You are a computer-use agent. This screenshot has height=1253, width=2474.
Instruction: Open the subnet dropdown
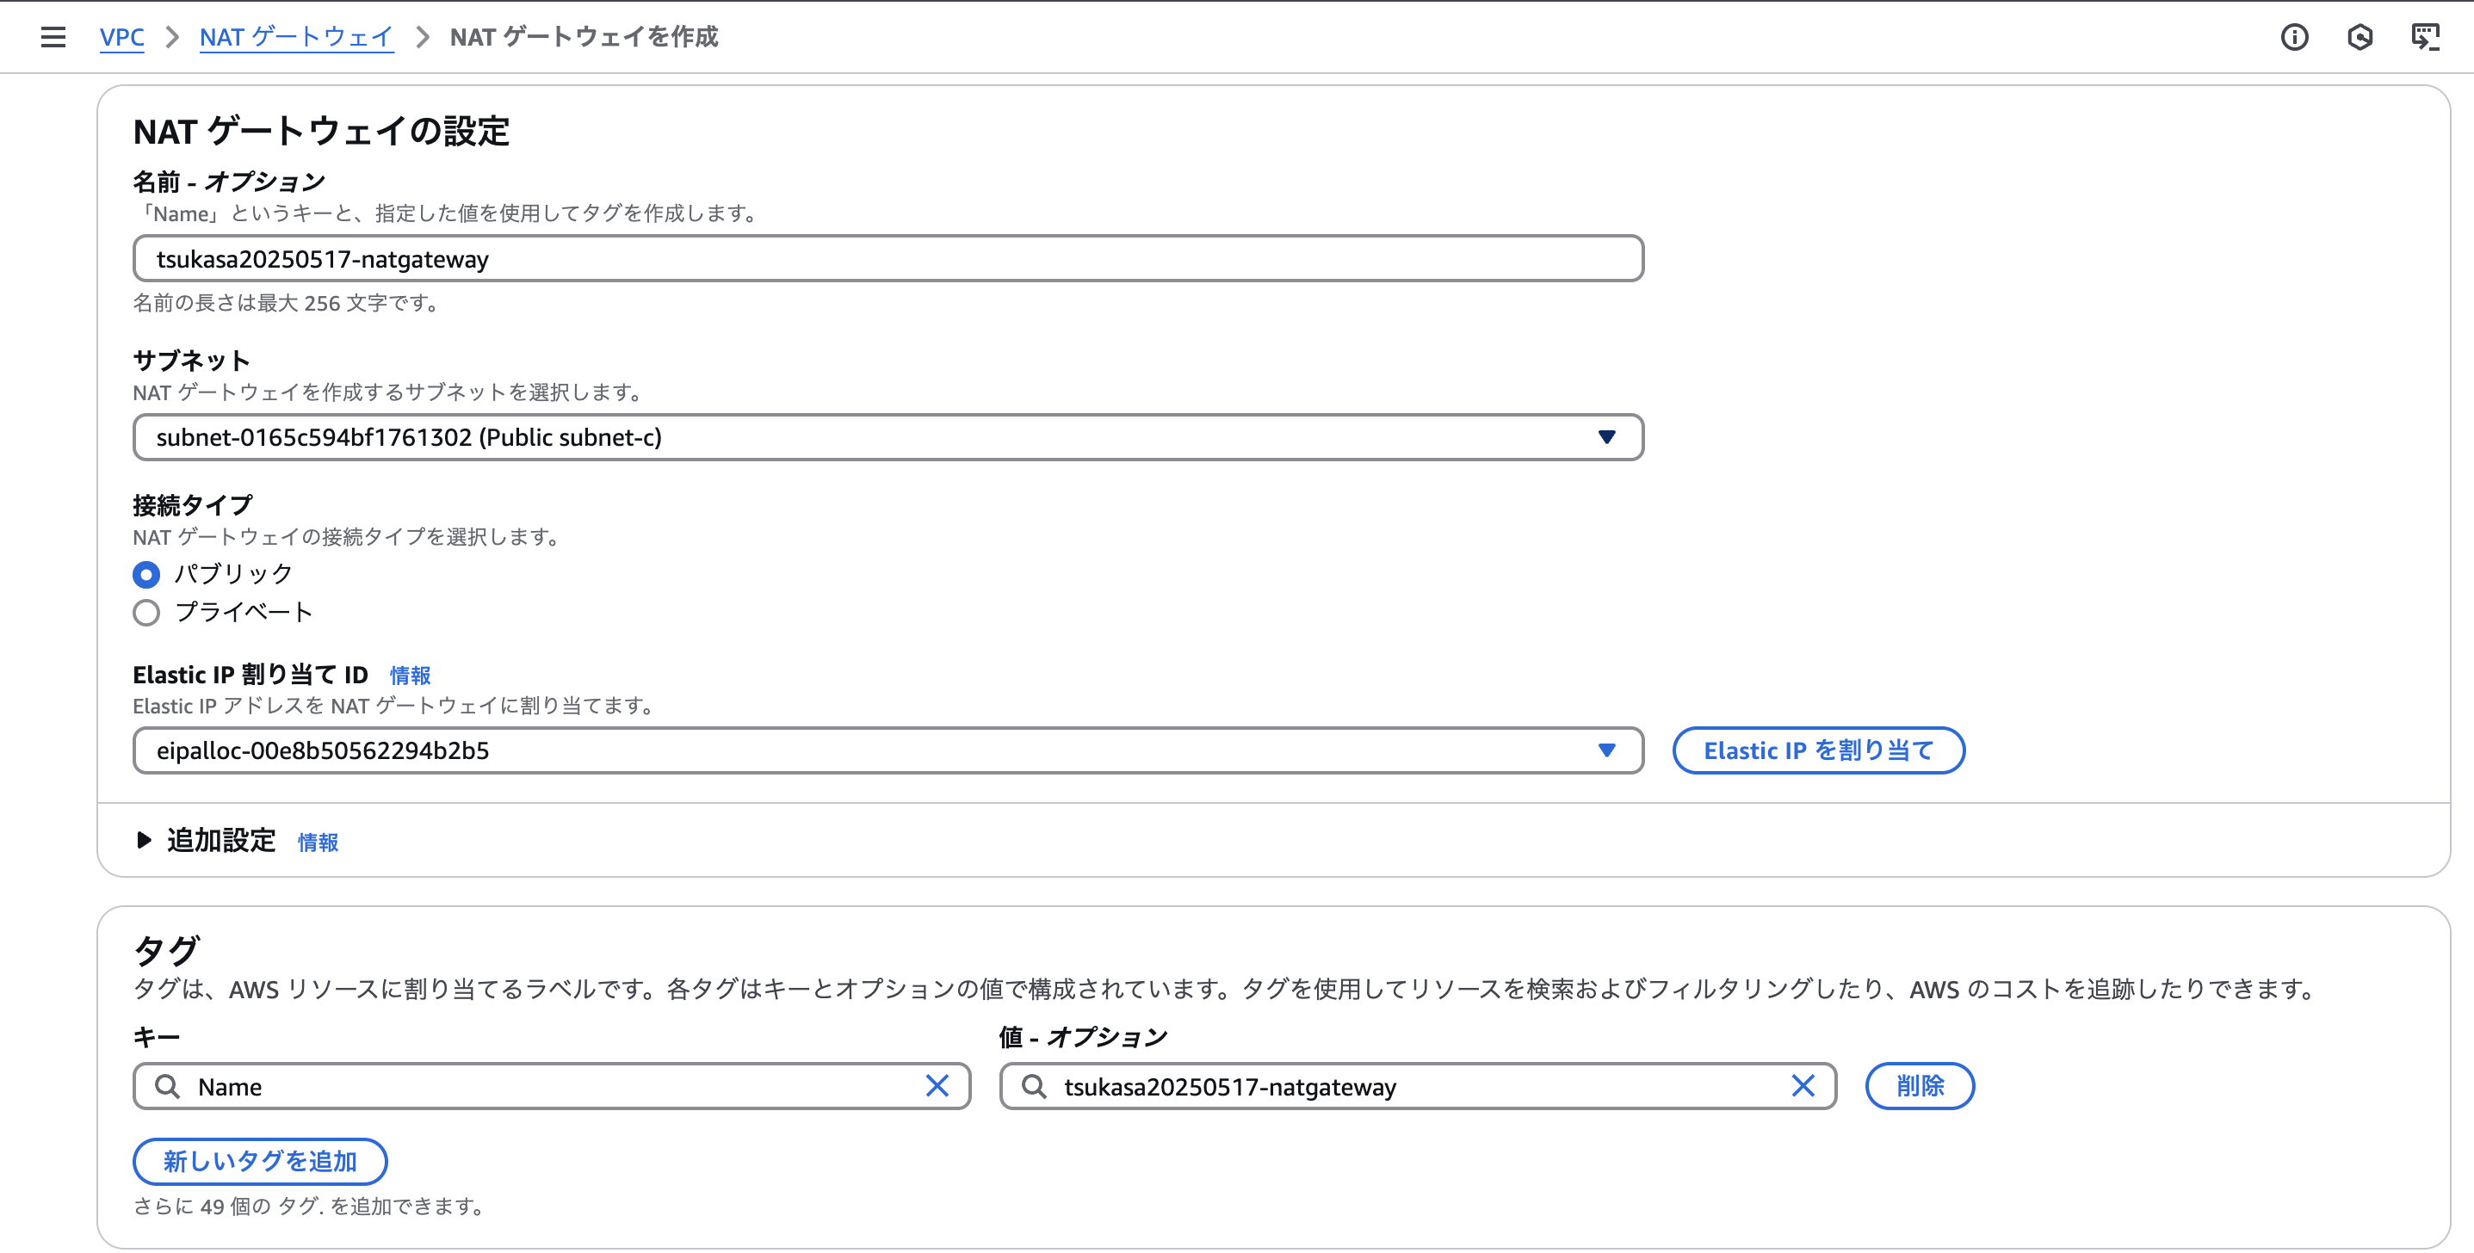point(888,438)
